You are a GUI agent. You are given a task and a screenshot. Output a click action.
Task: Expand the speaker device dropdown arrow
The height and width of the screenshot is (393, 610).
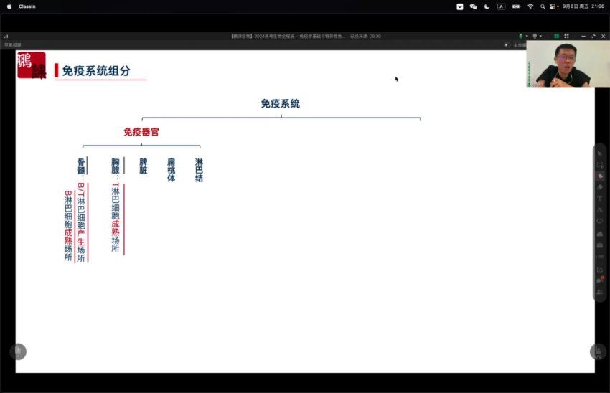[x=541, y=36]
